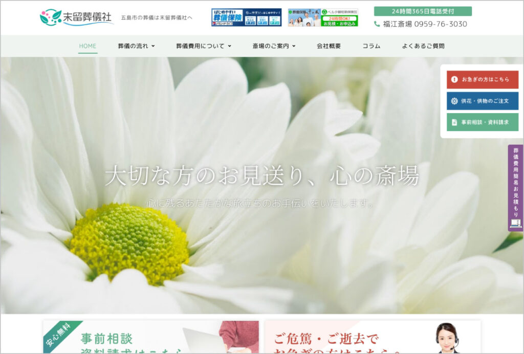Open the 会社概要 menu item

[x=329, y=46]
